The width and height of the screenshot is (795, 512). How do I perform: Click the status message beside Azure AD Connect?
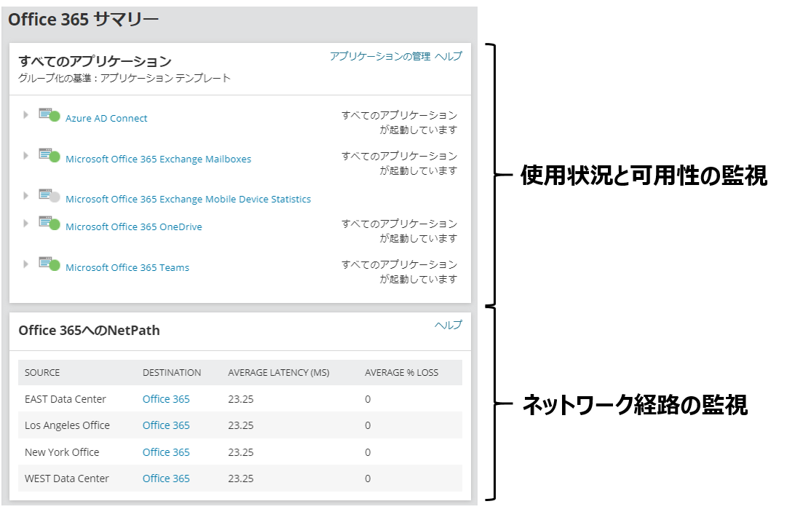tap(399, 123)
